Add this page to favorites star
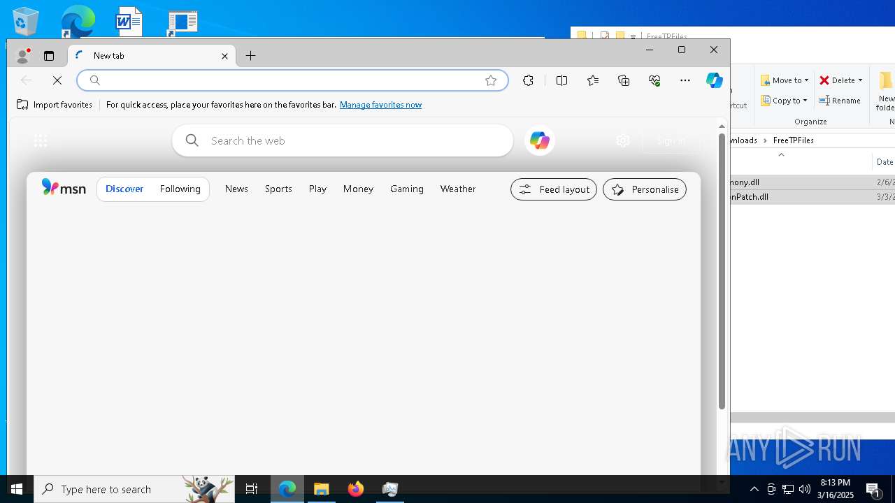The image size is (895, 503). pyautogui.click(x=491, y=80)
